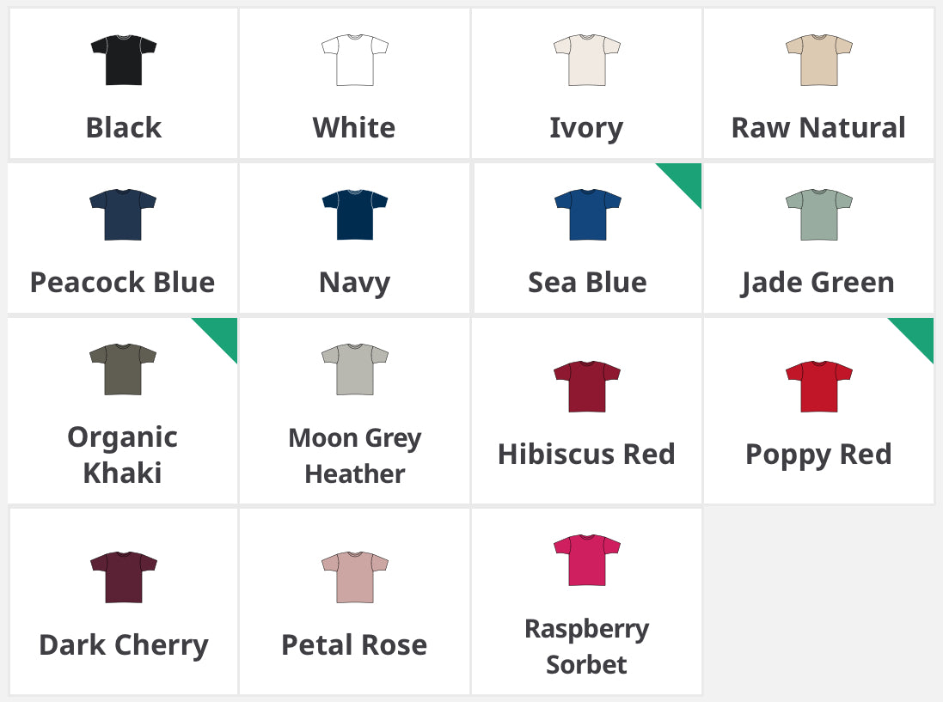Click the green corner tag on Sea Blue

(686, 178)
